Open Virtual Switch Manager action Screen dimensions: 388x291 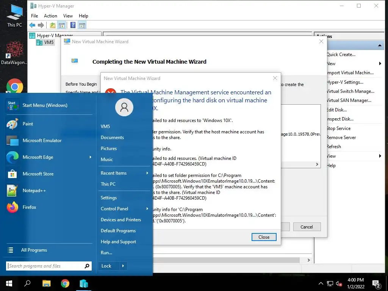350,91
